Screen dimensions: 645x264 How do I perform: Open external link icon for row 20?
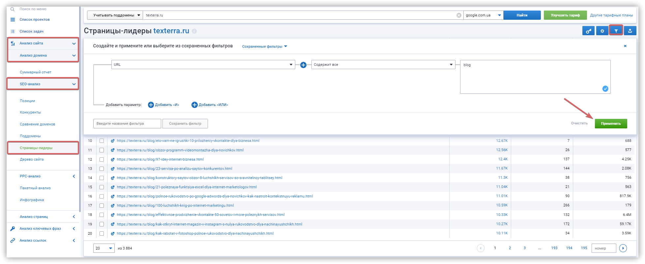click(112, 233)
